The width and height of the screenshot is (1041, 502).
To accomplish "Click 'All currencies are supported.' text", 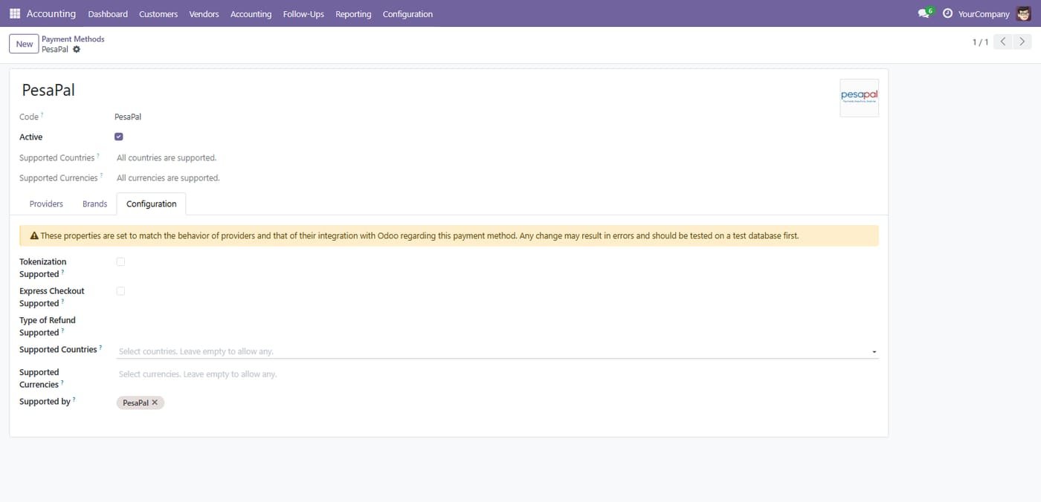I will pyautogui.click(x=168, y=177).
